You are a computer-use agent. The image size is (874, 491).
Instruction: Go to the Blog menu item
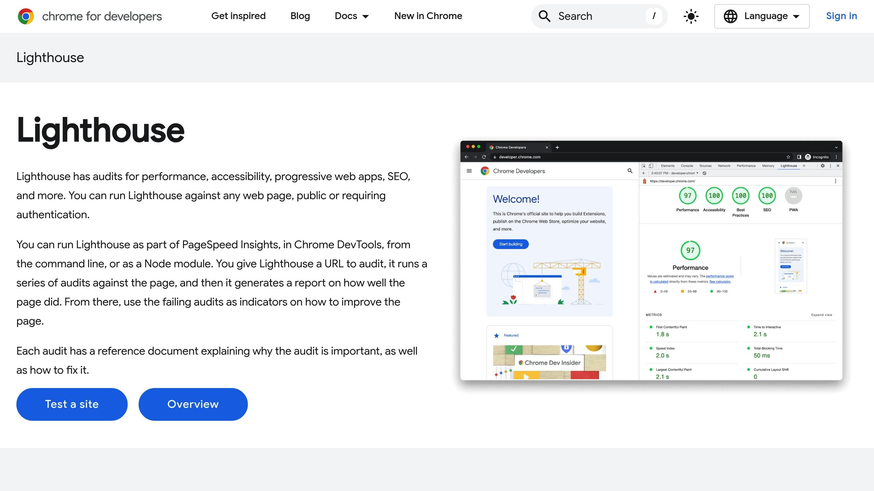[x=300, y=16]
